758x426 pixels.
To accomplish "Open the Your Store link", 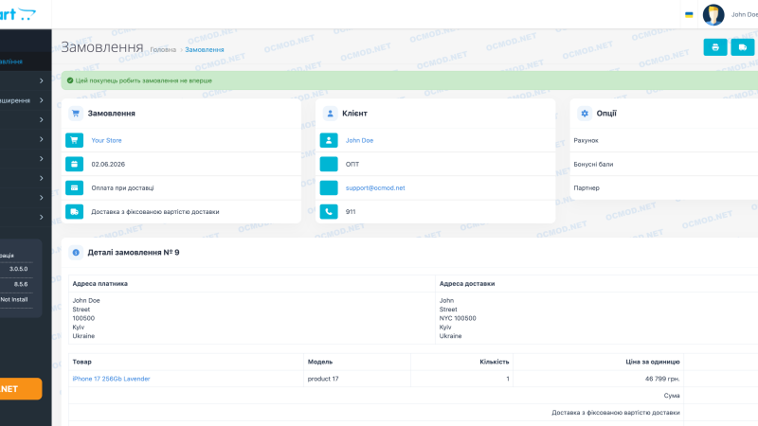I will click(106, 140).
